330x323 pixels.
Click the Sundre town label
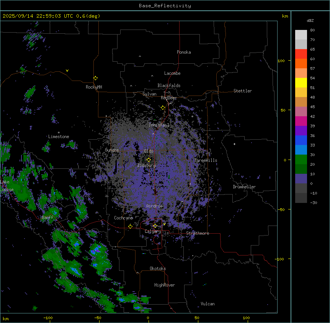pyautogui.click(x=112, y=150)
